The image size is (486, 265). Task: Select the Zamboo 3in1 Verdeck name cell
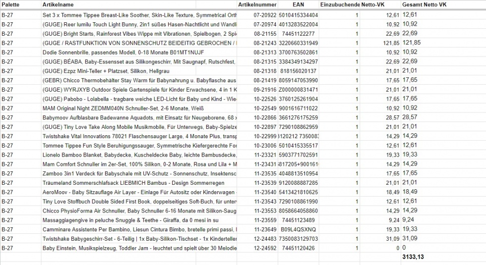[139, 173]
